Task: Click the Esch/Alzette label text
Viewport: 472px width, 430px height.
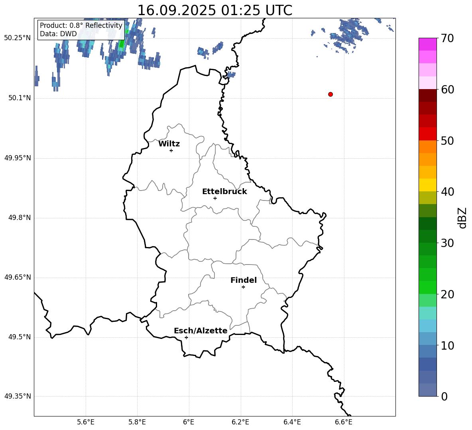Action: [x=201, y=331]
